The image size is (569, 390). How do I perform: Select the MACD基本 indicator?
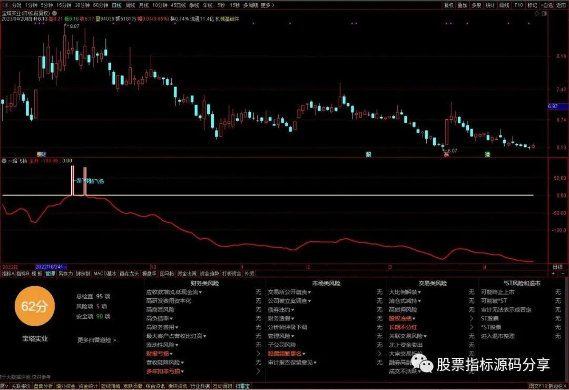click(105, 274)
